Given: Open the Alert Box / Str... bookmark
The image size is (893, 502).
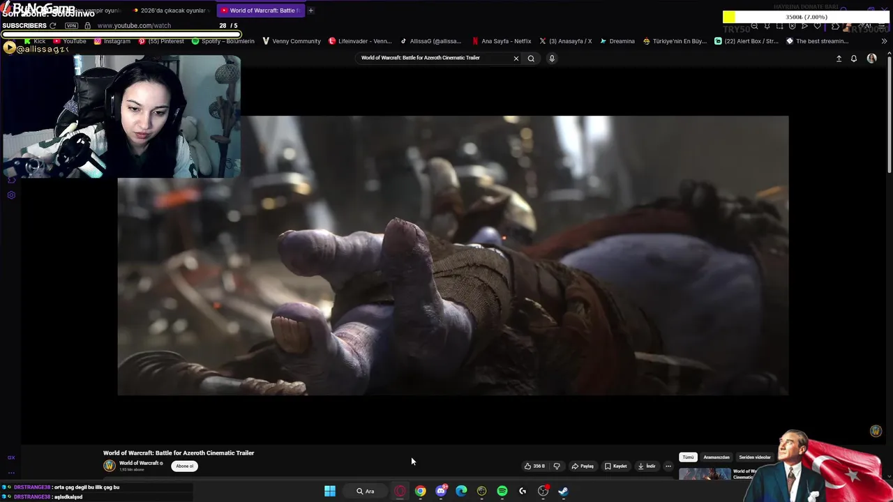Looking at the screenshot, I should (x=746, y=41).
